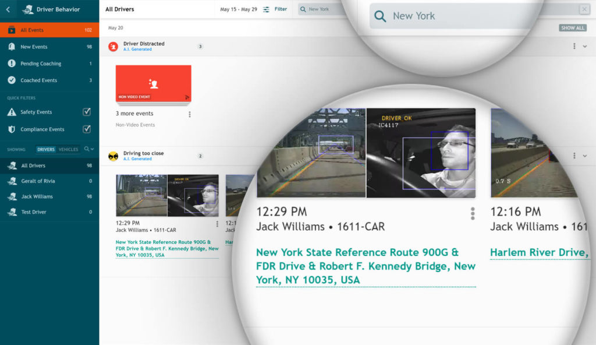596x345 pixels.
Task: Click the Safety Events warning triangle icon
Action: coord(12,112)
